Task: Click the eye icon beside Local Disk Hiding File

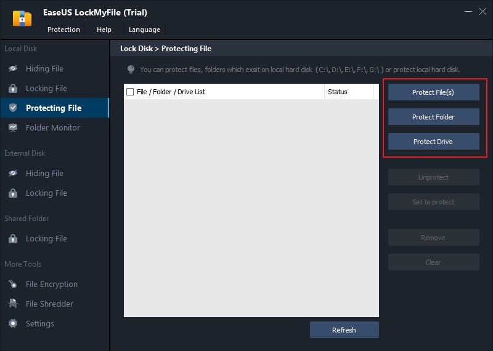Action: 13,68
